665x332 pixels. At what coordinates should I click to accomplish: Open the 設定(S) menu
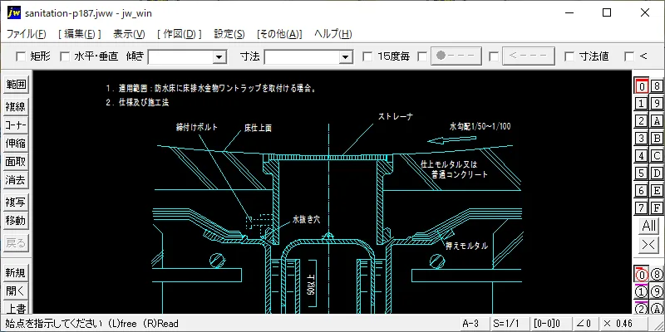(x=229, y=34)
